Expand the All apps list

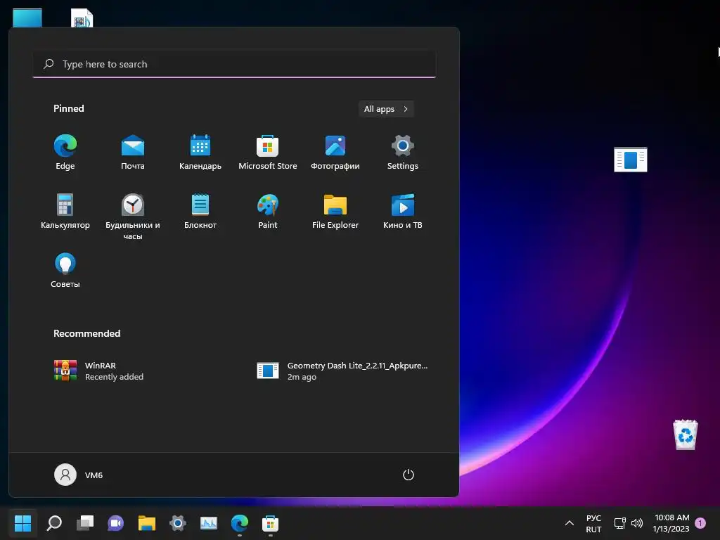(386, 109)
